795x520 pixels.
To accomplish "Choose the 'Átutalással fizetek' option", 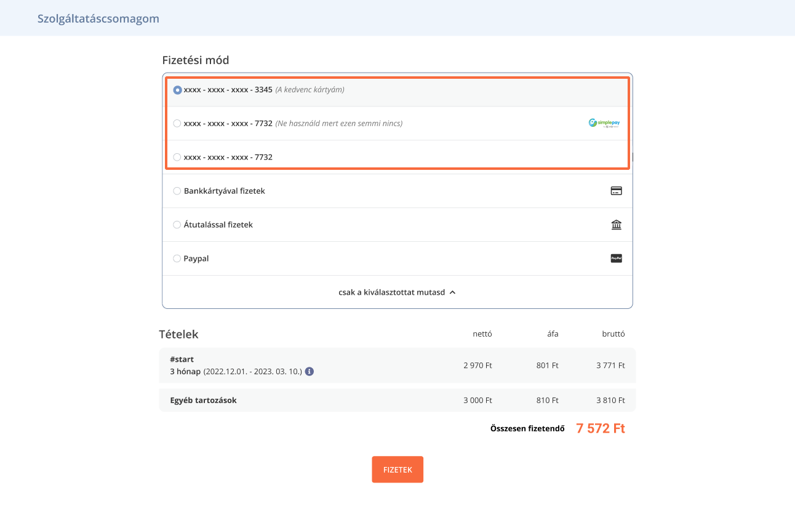I will pyautogui.click(x=177, y=225).
